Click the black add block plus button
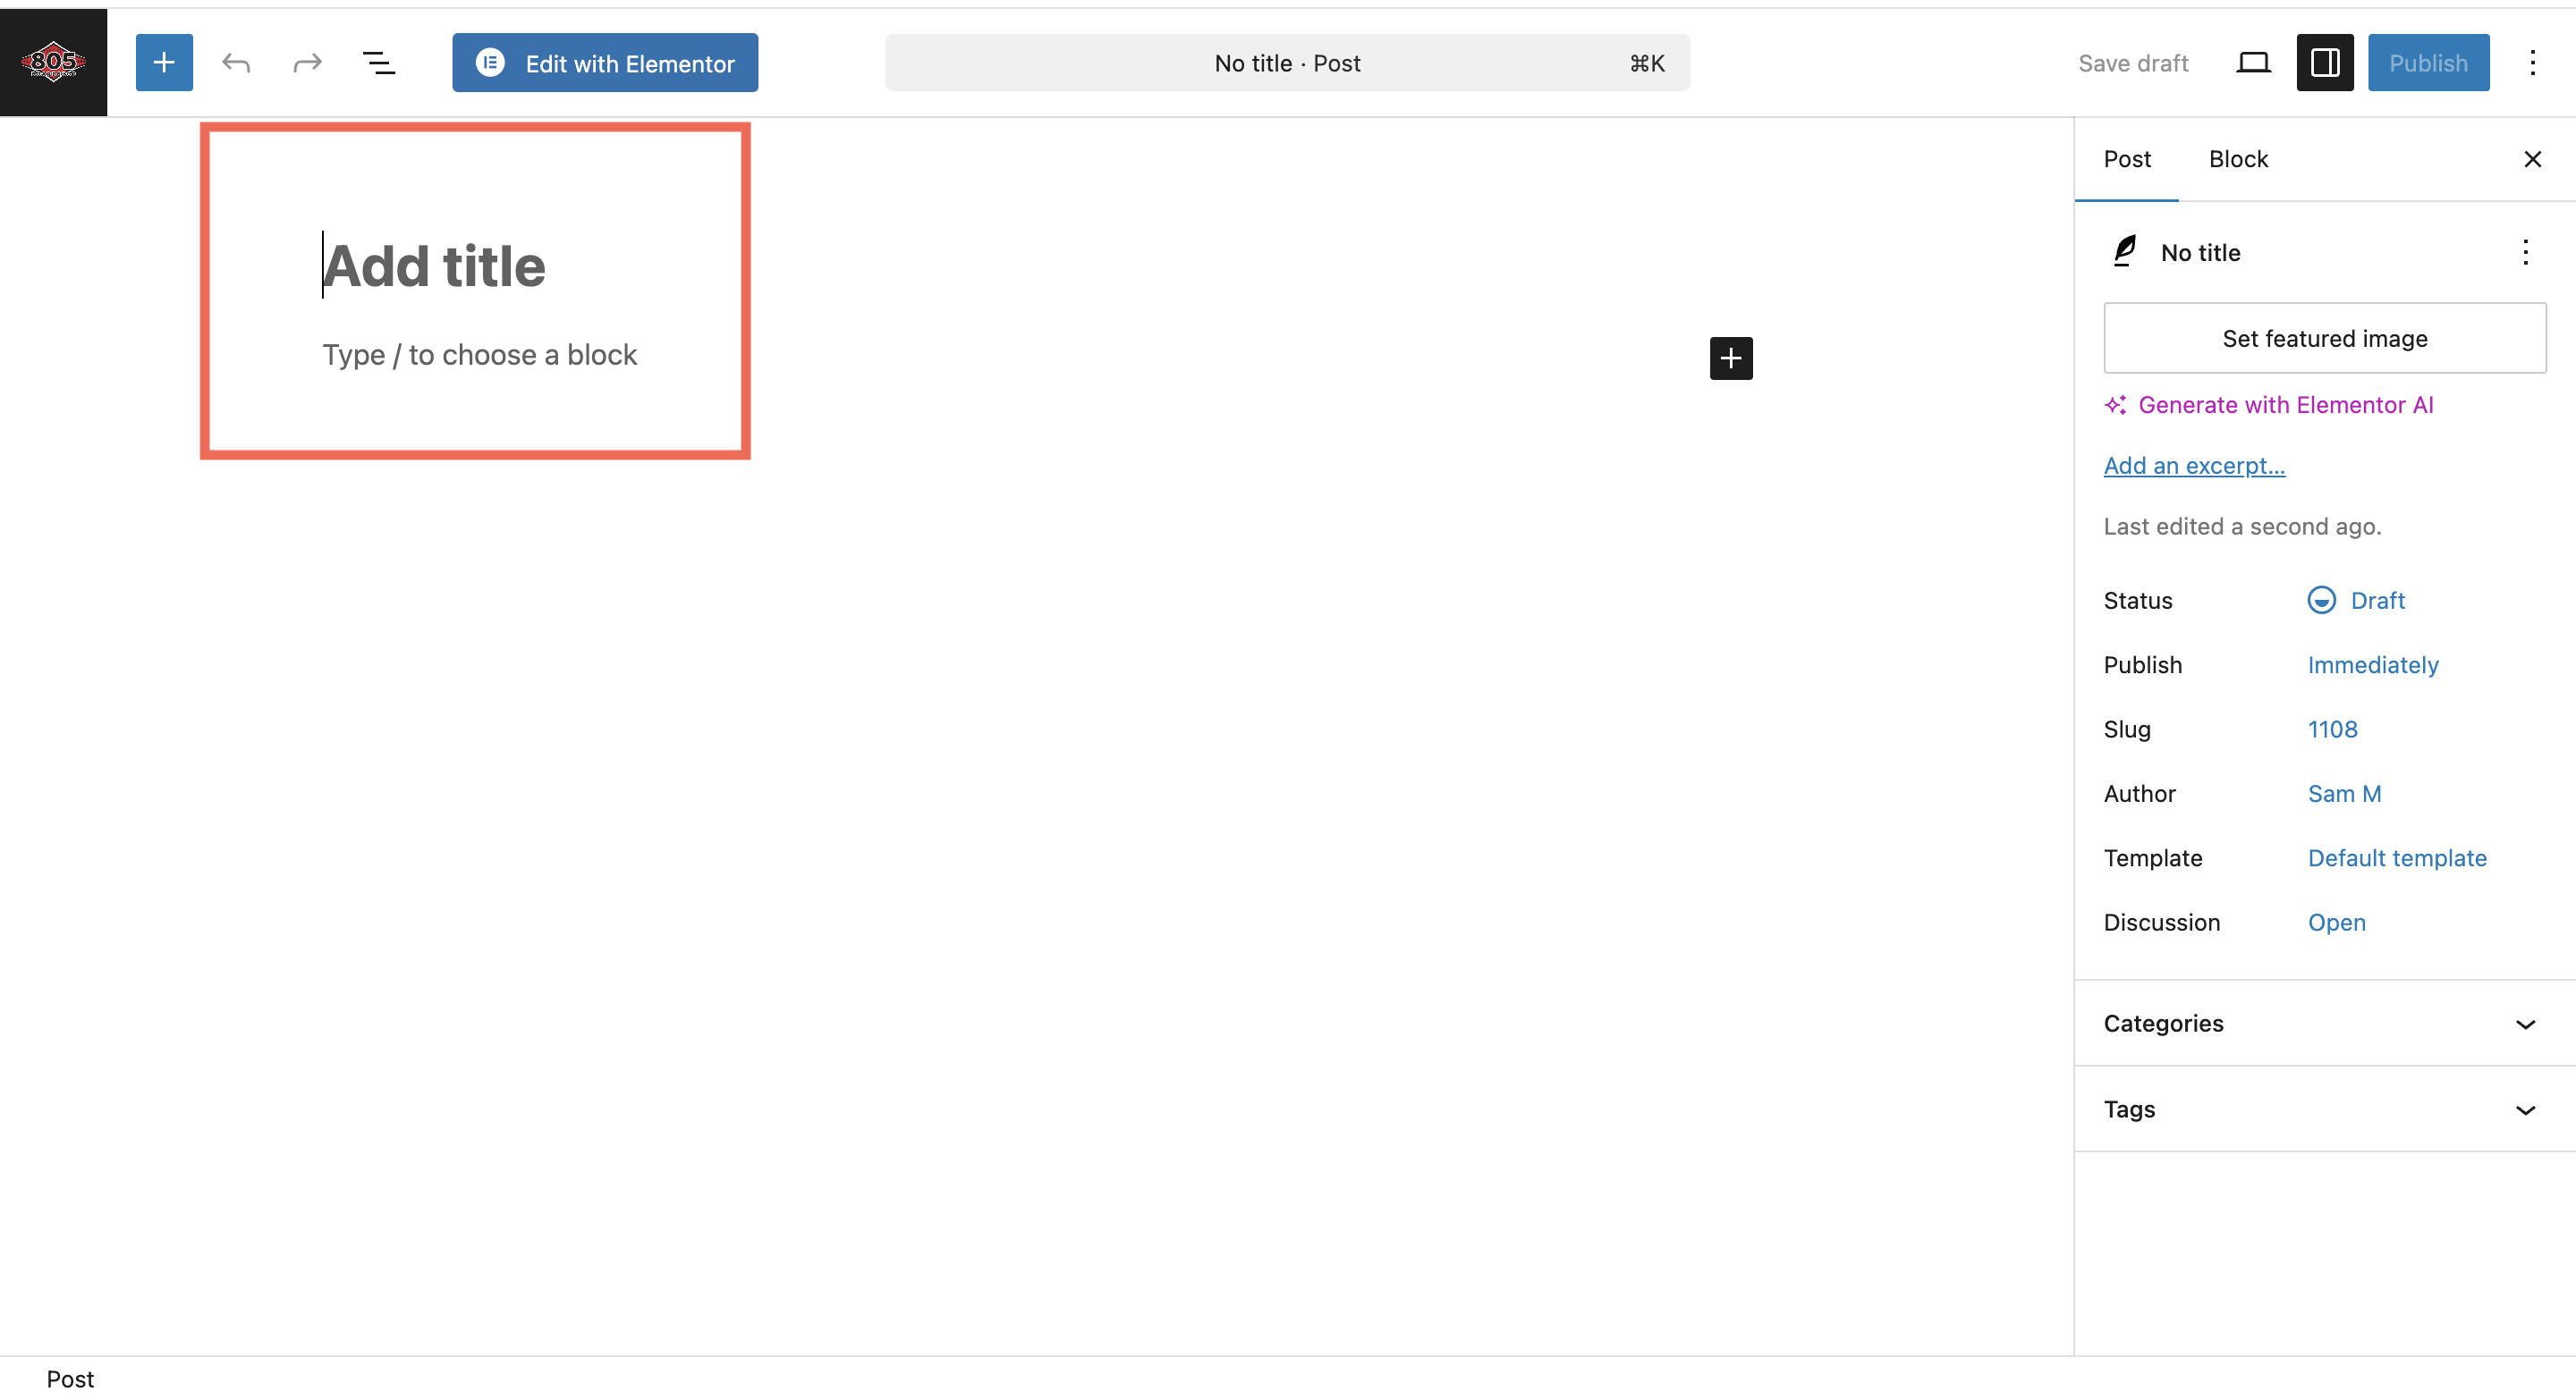The image size is (2576, 1400). (1731, 358)
